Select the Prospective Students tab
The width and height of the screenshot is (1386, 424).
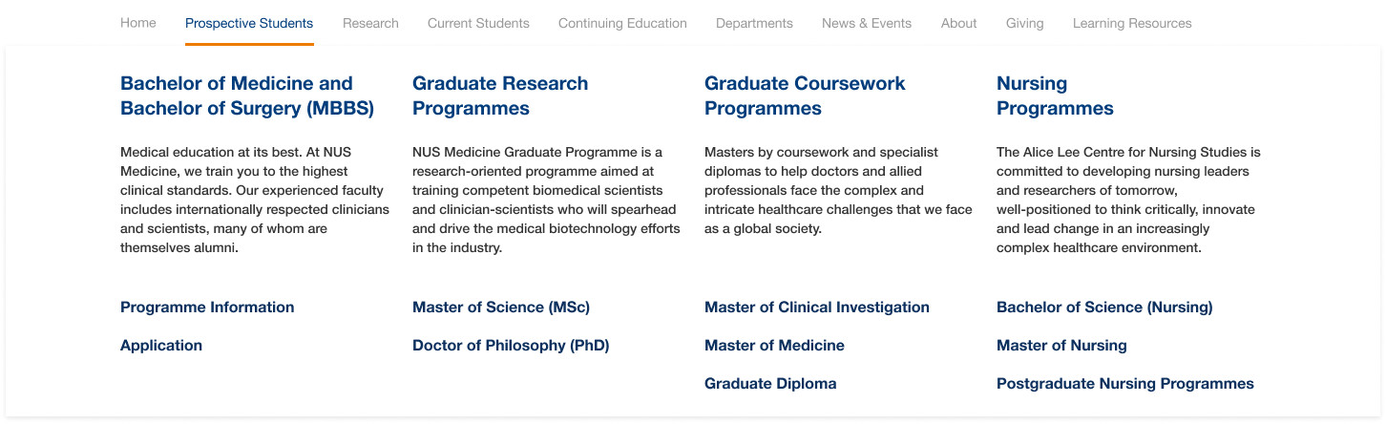point(249,23)
